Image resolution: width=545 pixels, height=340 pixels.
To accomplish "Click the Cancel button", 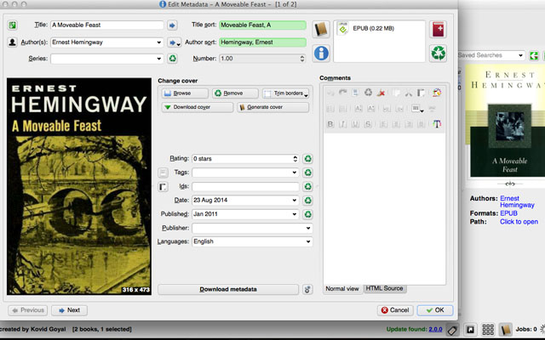I will click(395, 310).
